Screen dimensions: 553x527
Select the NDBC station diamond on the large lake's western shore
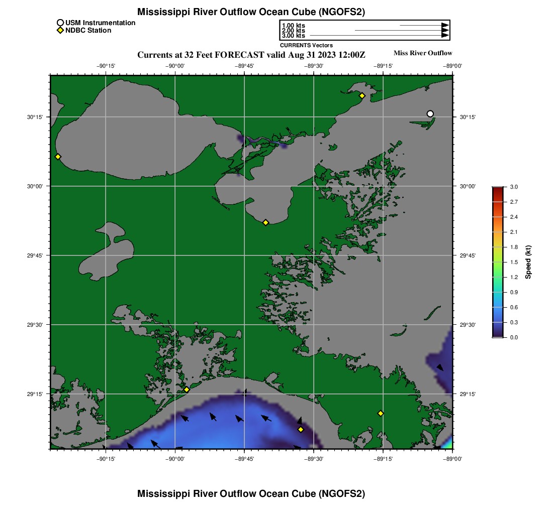tap(58, 157)
